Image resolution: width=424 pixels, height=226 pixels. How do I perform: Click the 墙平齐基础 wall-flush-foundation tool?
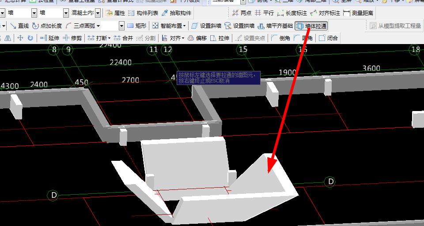click(275, 26)
